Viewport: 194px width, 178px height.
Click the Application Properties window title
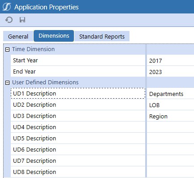click(x=47, y=7)
